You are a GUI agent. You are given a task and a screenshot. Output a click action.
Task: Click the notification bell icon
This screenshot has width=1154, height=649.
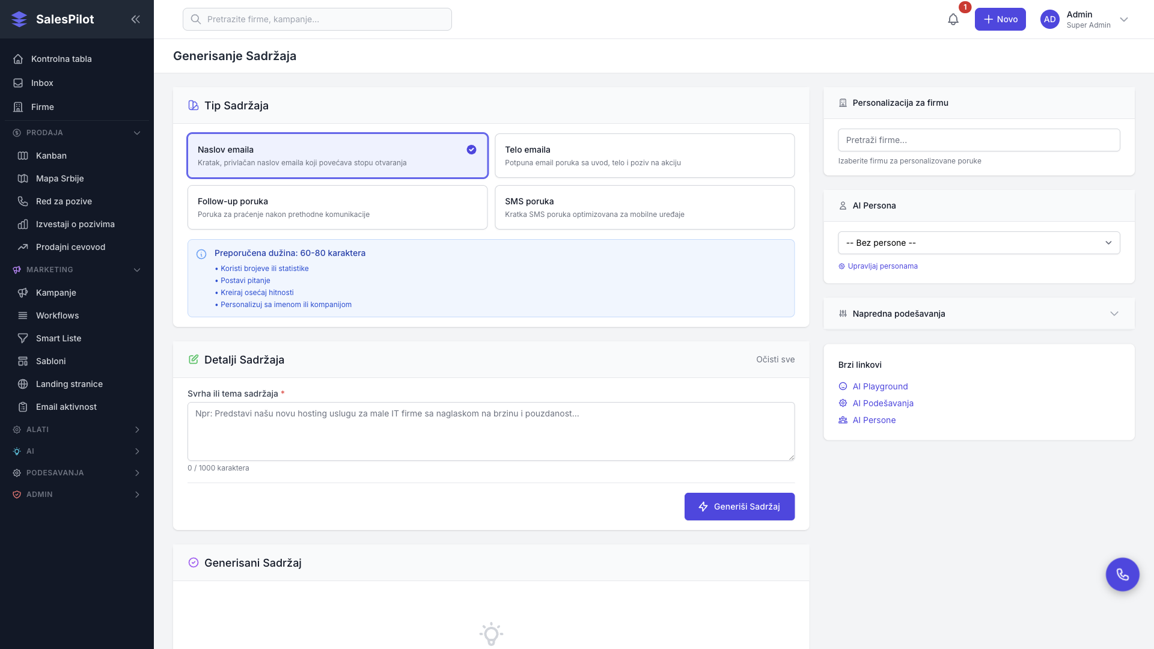tap(953, 19)
